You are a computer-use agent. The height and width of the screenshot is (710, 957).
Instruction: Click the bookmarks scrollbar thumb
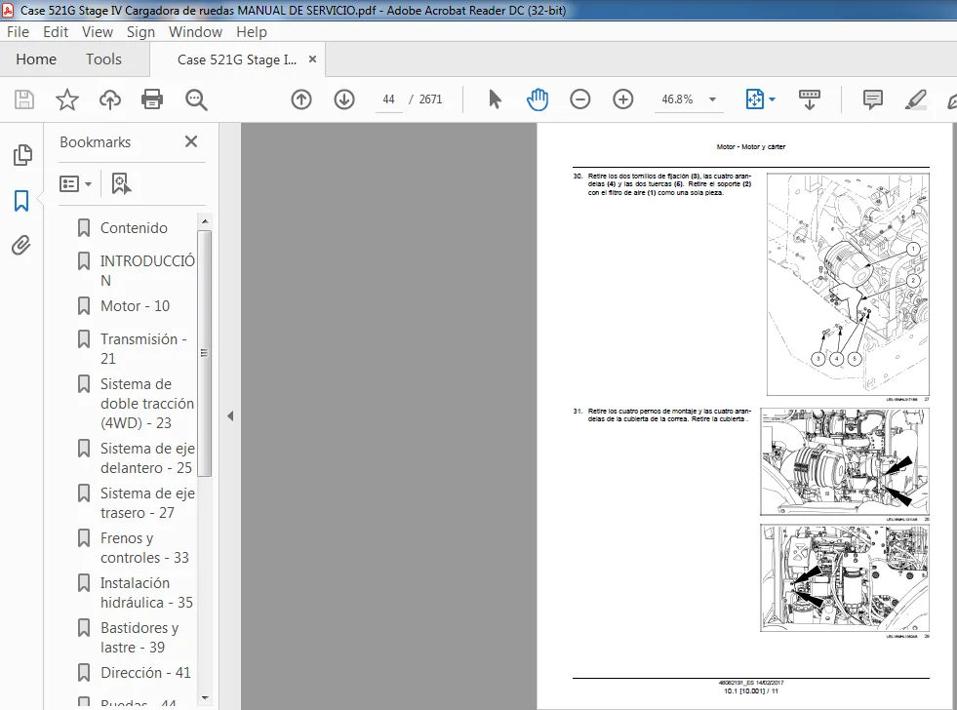point(205,352)
